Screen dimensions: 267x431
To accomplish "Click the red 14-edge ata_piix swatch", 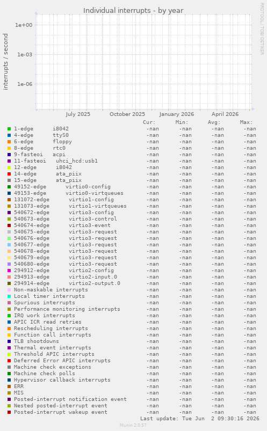I will pos(9,174).
